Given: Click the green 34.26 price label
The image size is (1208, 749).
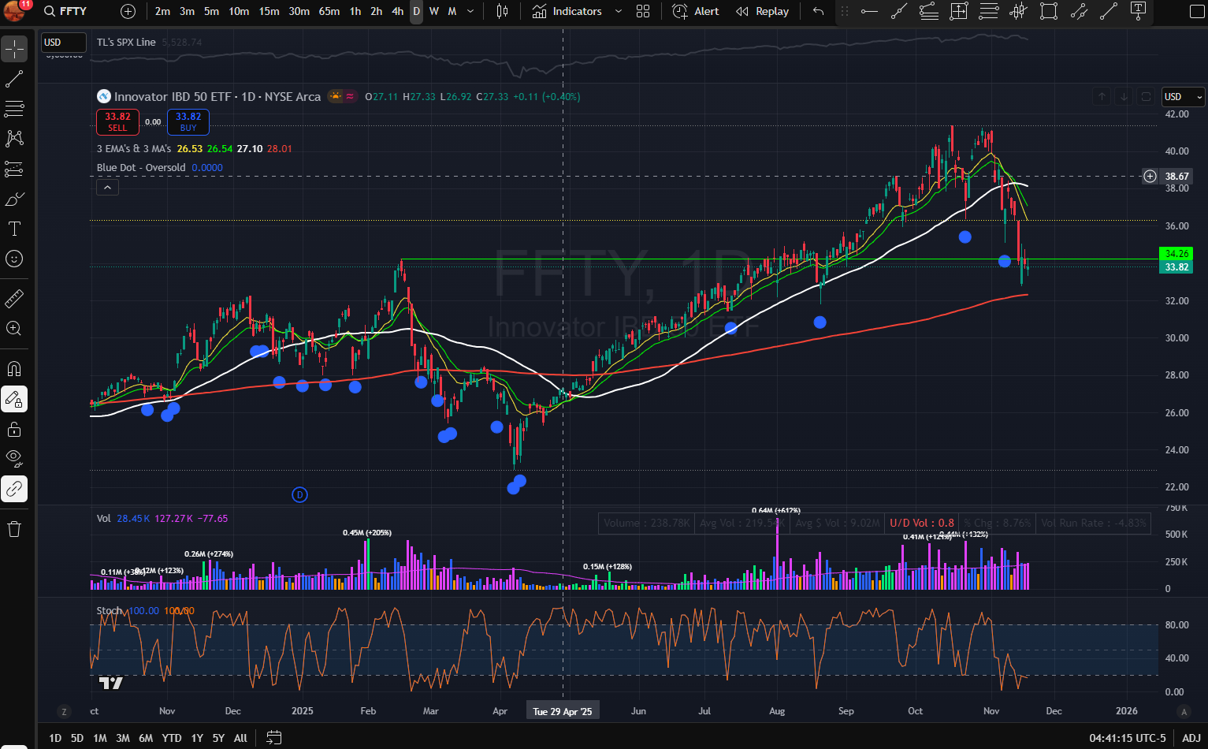Looking at the screenshot, I should [x=1176, y=254].
